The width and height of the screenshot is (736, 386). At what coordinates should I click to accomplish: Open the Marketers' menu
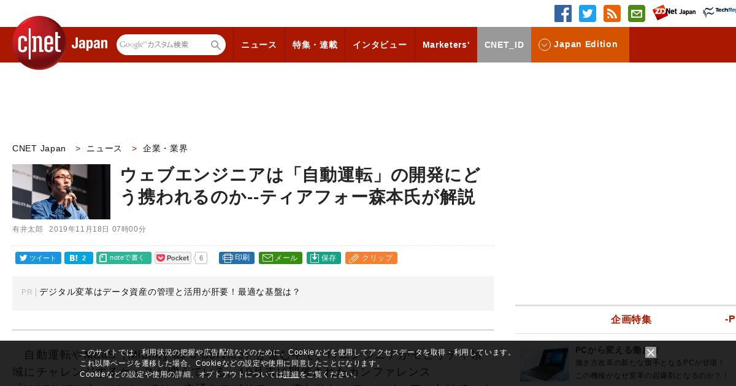pyautogui.click(x=446, y=45)
